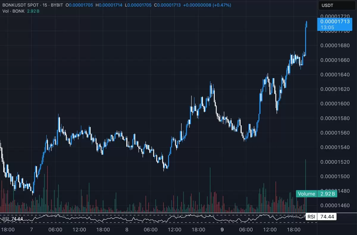
Task: Click the date label 8 on time axis
Action: tap(127, 229)
